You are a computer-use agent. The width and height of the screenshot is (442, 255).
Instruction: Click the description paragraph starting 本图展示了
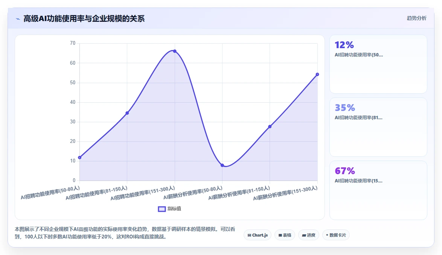point(125,233)
